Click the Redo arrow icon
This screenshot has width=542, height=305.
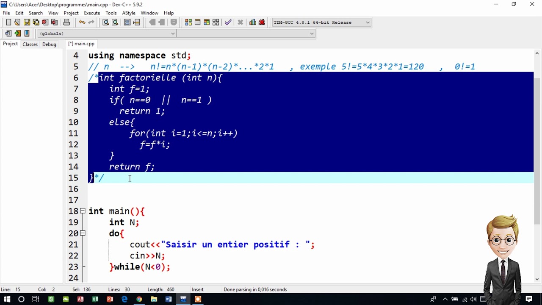pyautogui.click(x=91, y=22)
